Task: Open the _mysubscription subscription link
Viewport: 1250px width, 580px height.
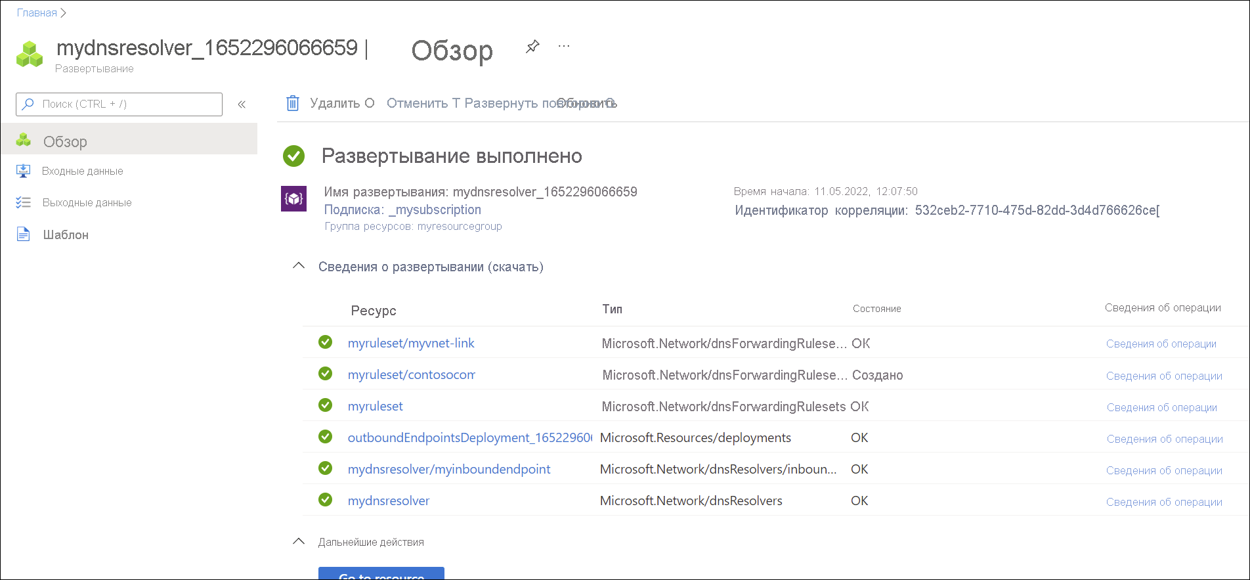Action: coord(435,210)
